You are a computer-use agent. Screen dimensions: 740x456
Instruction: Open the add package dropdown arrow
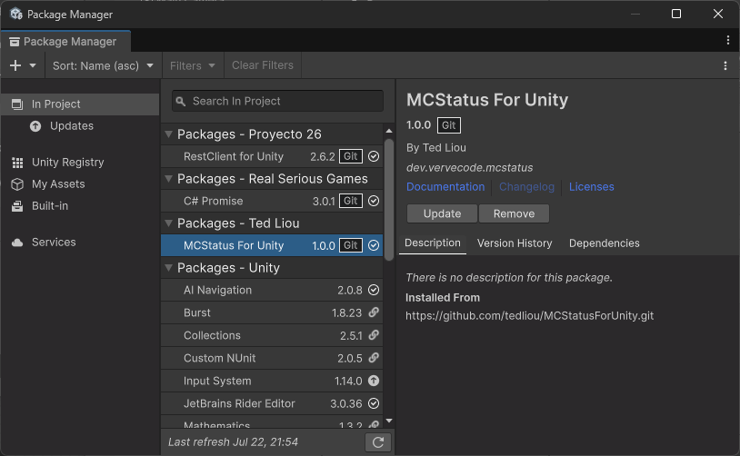(33, 65)
